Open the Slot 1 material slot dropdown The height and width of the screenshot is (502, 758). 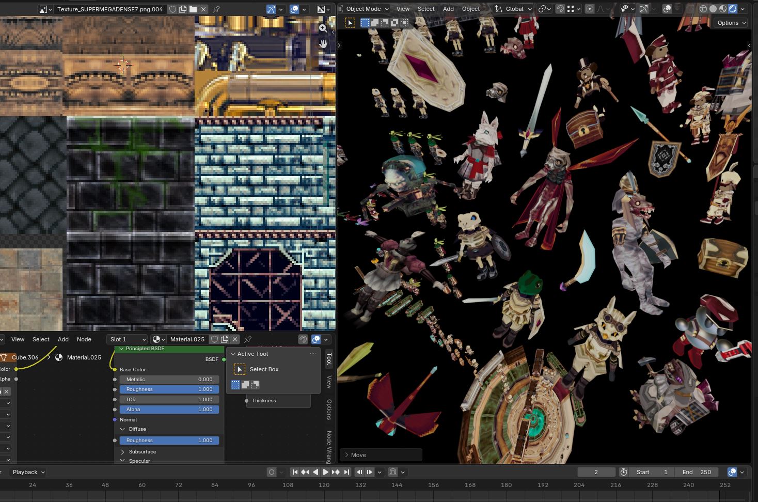coord(128,339)
